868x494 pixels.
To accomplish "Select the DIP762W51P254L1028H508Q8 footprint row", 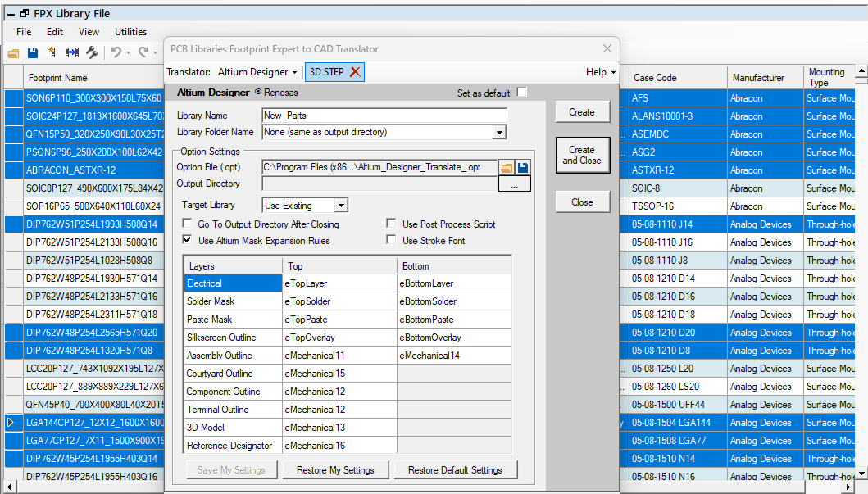I will tap(93, 261).
